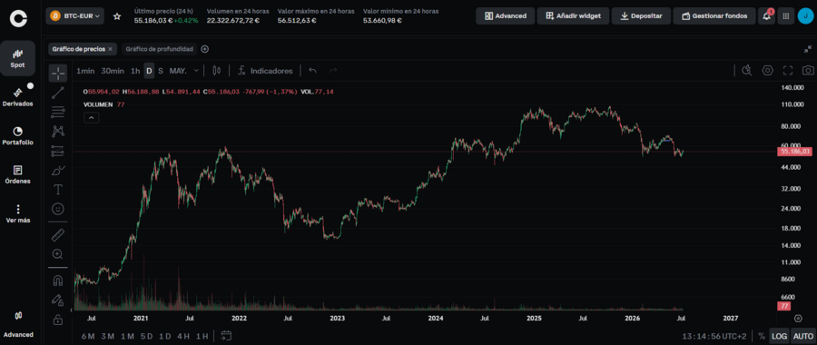Add a new chart tab with plus
The height and width of the screenshot is (345, 817).
coord(205,49)
